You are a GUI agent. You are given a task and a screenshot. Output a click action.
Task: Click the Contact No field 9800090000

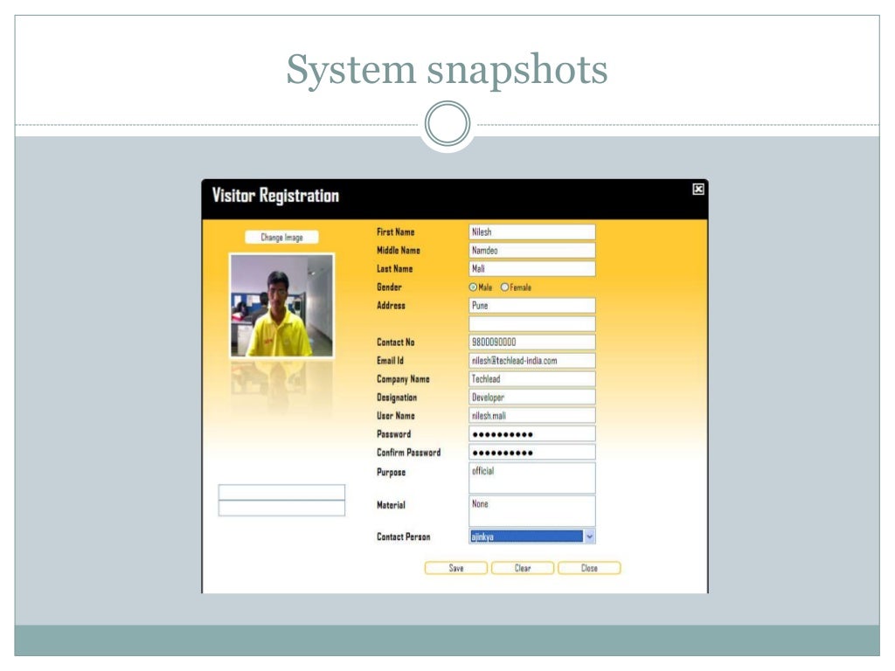pos(532,342)
